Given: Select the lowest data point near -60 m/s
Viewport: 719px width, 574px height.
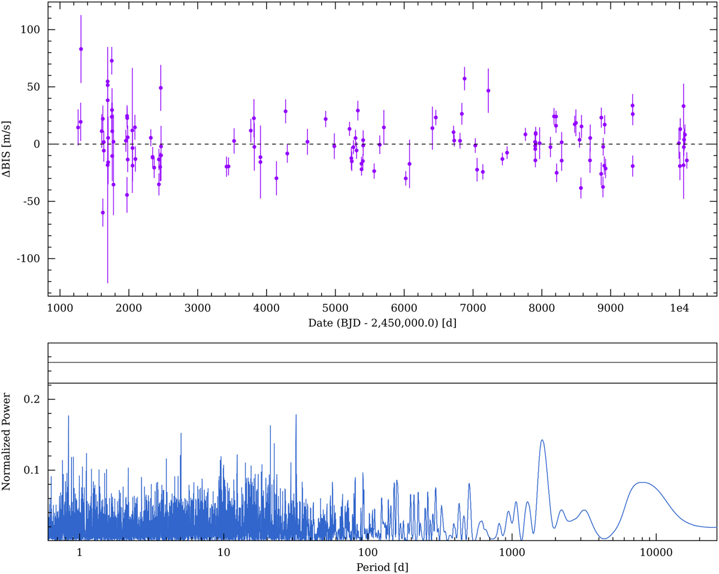Looking at the screenshot, I should [x=102, y=213].
